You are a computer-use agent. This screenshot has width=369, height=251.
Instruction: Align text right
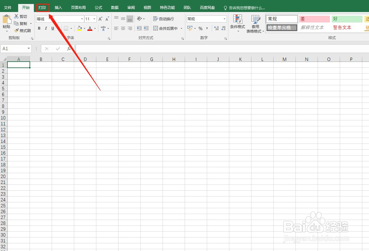click(x=130, y=28)
